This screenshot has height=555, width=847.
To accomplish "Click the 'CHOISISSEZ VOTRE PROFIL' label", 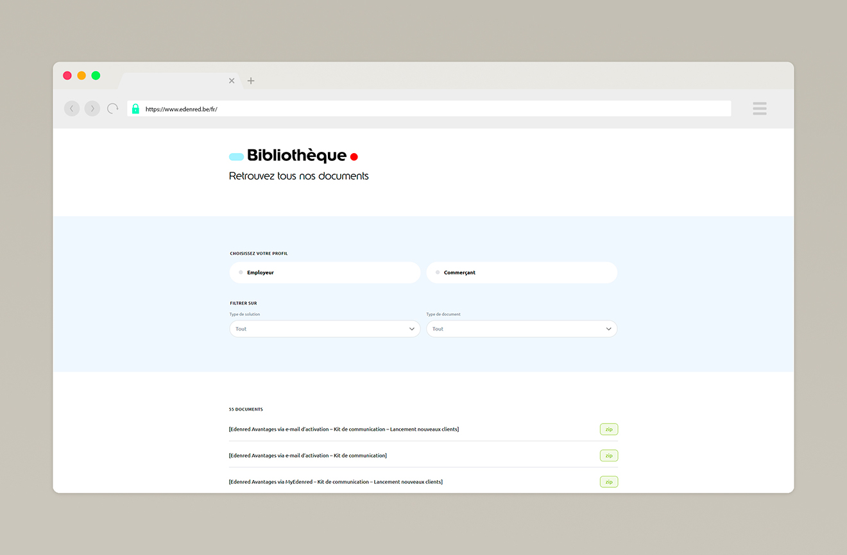I will 259,254.
